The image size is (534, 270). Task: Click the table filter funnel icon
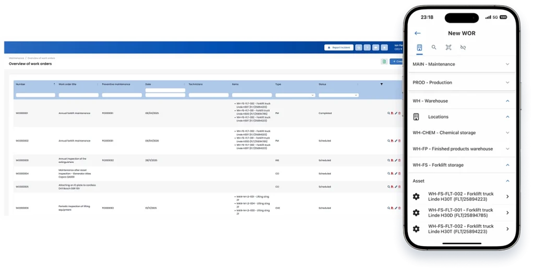(x=381, y=84)
